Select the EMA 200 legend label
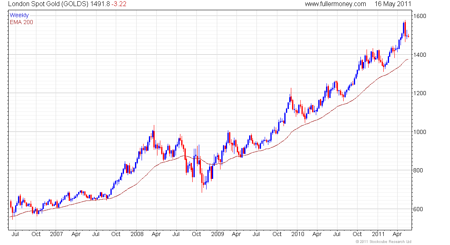The height and width of the screenshot is (245, 450). [x=21, y=22]
